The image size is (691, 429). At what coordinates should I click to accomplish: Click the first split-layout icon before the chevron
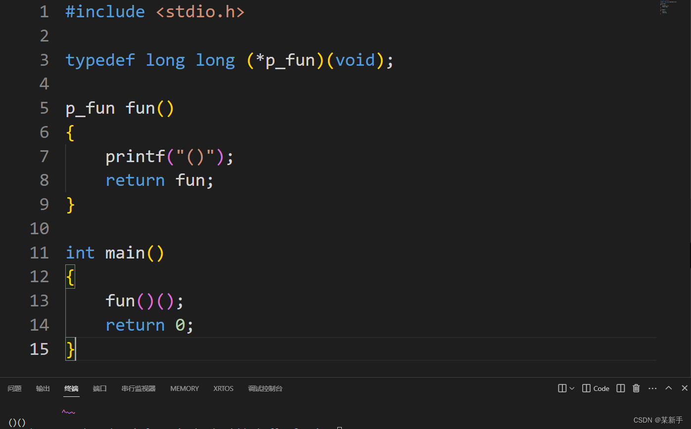[x=562, y=388]
